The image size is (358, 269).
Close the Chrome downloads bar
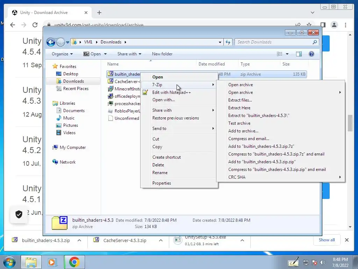pos(346,240)
